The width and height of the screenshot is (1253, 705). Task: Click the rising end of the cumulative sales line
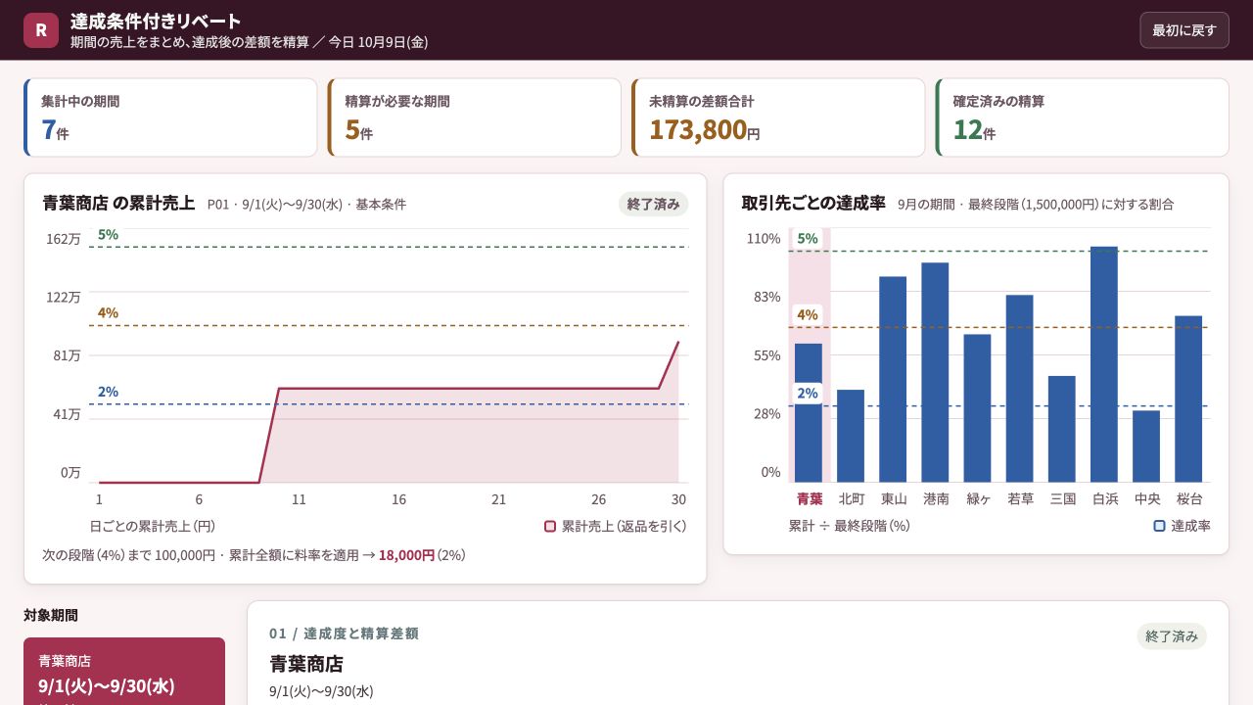pos(669,365)
